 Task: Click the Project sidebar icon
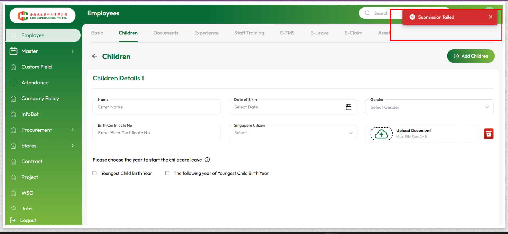14,177
